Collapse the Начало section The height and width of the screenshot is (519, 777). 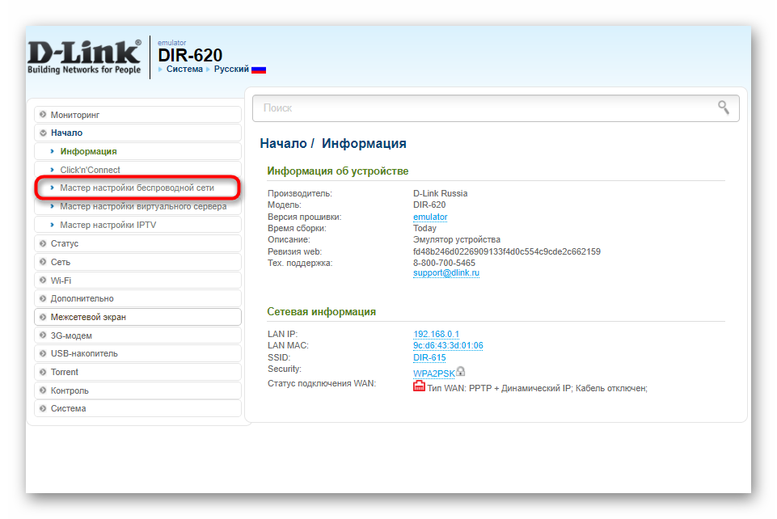66,133
